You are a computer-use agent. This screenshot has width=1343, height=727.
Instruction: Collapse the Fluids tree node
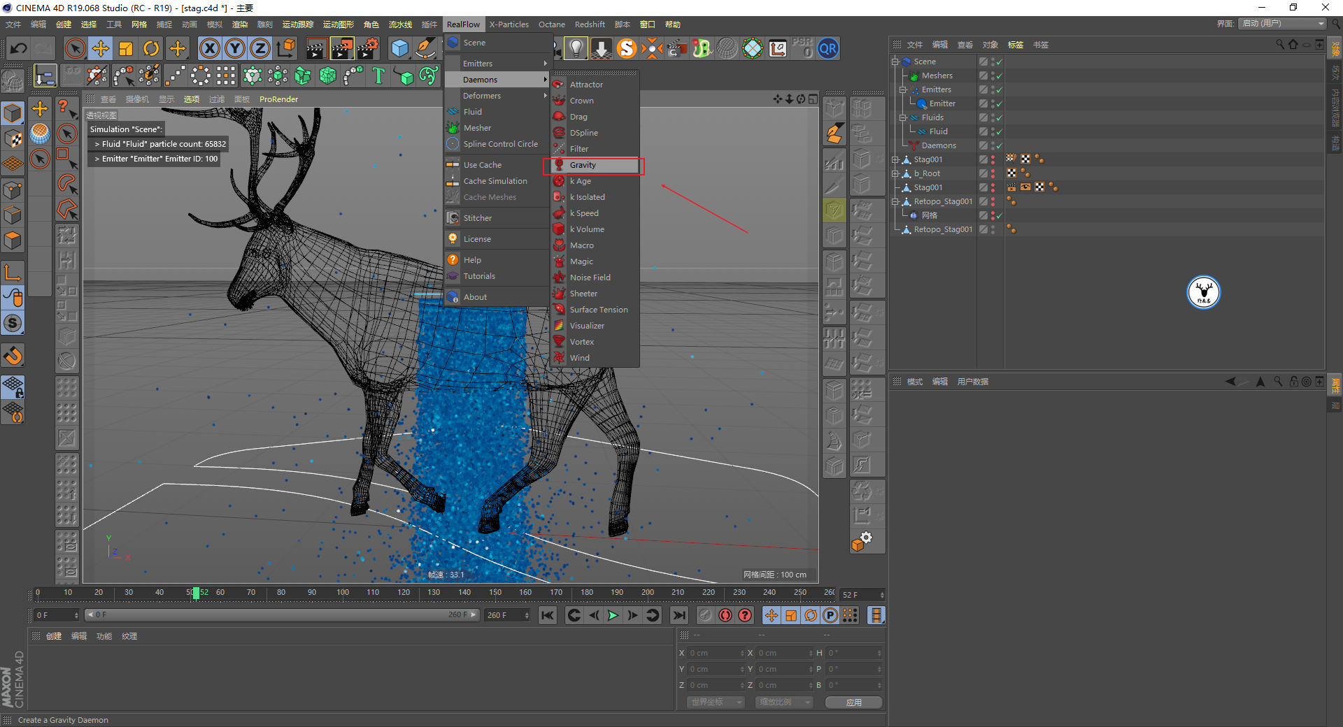(902, 117)
